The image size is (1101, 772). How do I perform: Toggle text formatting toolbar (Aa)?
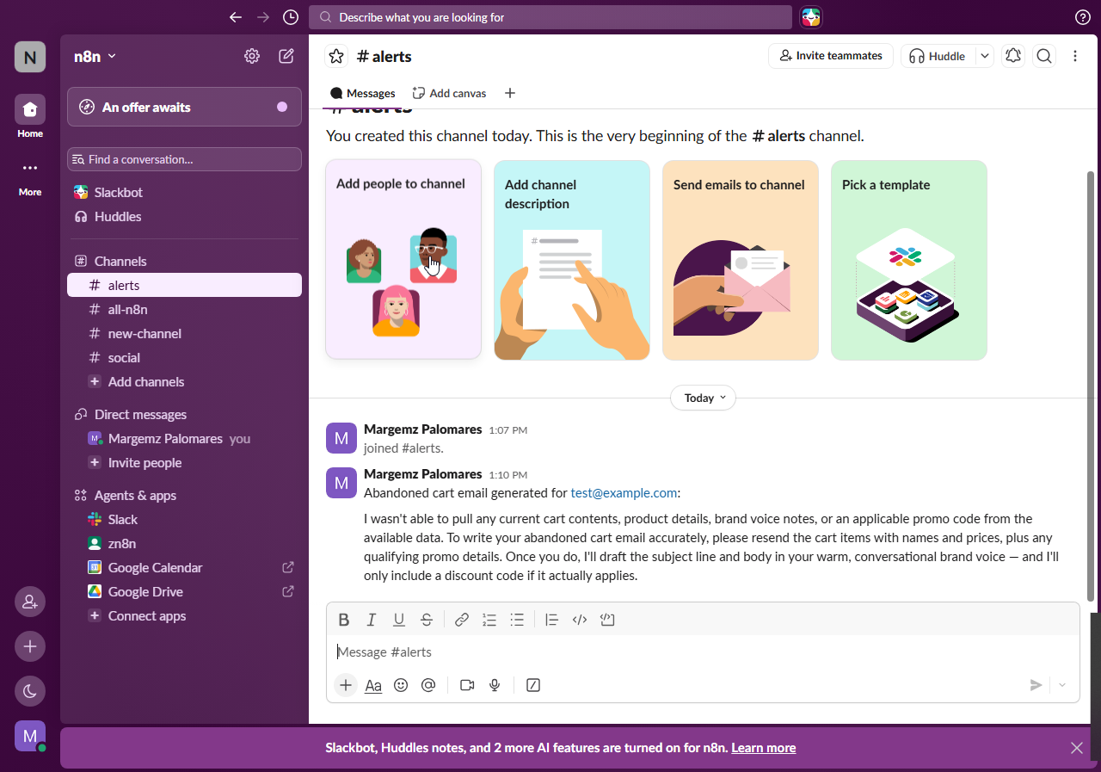coord(373,685)
